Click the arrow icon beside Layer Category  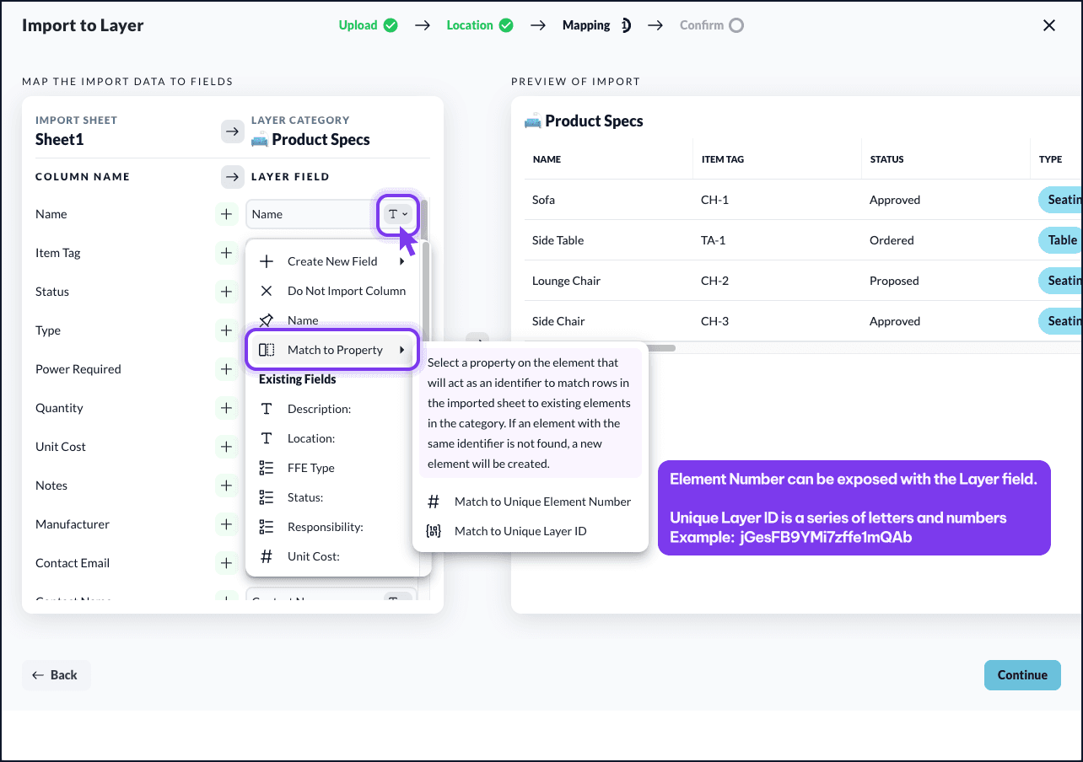click(x=232, y=131)
